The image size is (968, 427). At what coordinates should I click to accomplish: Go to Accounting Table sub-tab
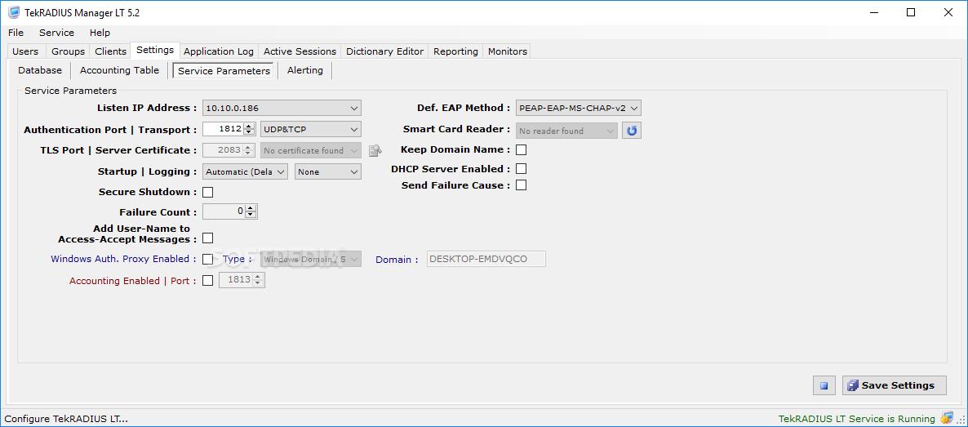[x=120, y=70]
